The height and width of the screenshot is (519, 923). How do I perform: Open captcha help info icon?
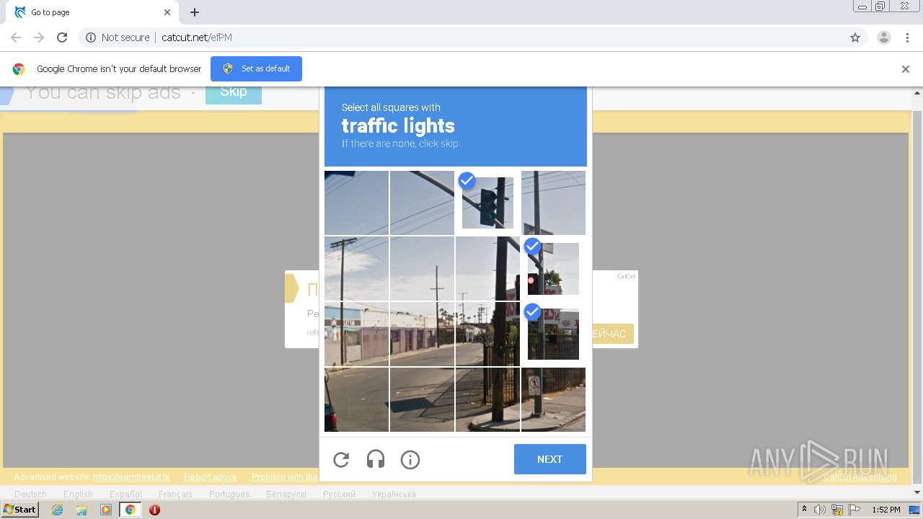tap(410, 460)
